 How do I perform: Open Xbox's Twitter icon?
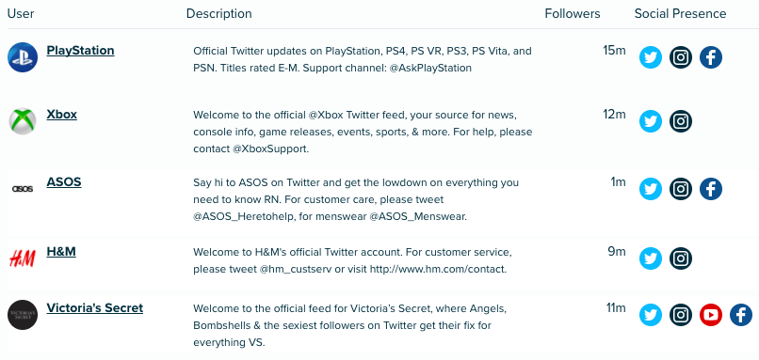pyautogui.click(x=651, y=121)
